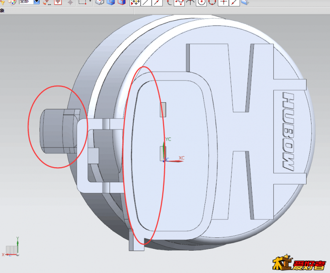Click the orange-arrow crosshair selection icon
Image resolution: width=330 pixels, height=273 pixels.
click(47, 2)
